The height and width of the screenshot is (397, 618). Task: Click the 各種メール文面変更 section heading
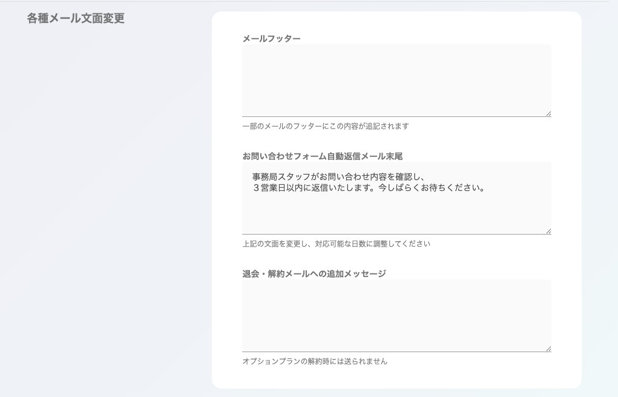76,19
